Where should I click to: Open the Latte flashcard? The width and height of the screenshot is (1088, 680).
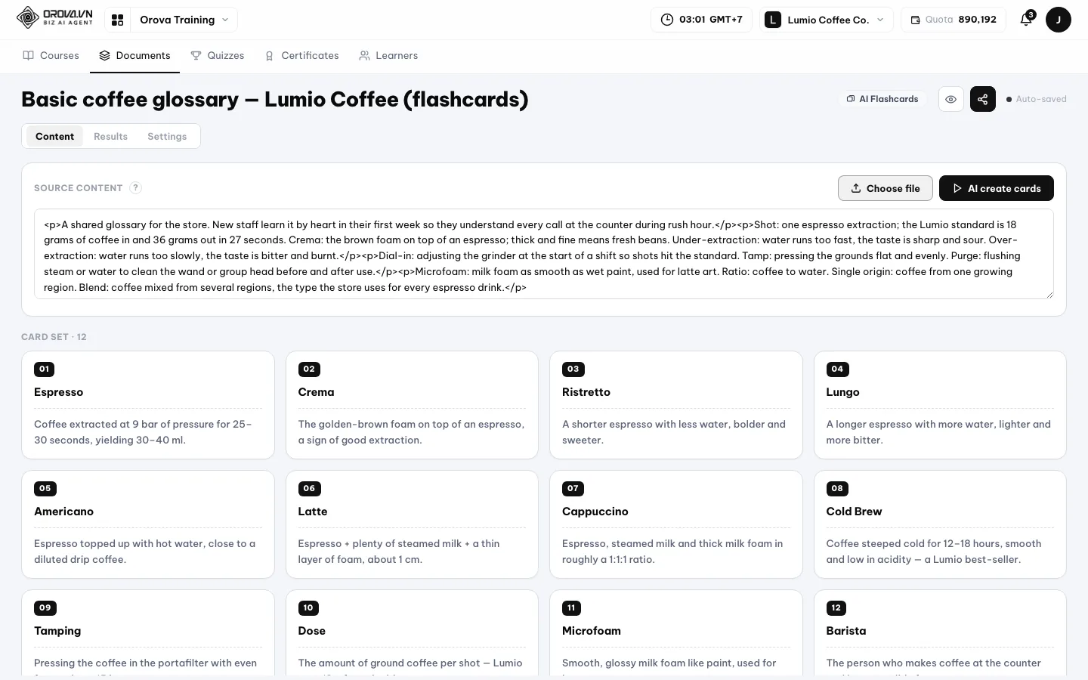[412, 524]
